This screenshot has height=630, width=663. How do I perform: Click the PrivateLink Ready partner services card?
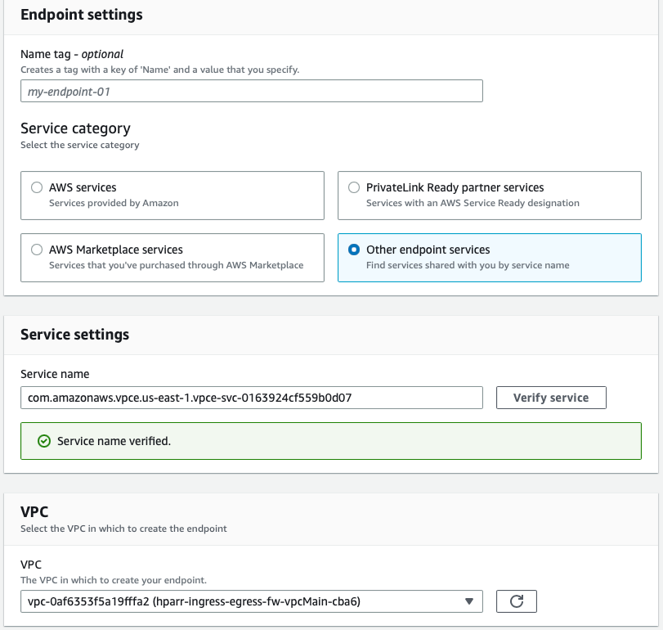click(x=489, y=196)
